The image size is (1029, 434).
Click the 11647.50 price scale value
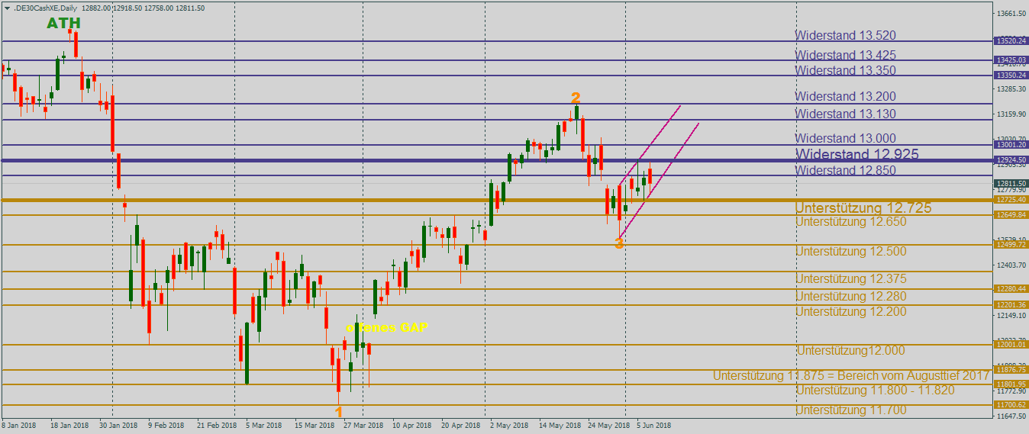click(x=1011, y=416)
